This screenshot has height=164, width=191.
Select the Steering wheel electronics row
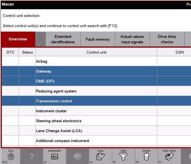click(x=96, y=121)
